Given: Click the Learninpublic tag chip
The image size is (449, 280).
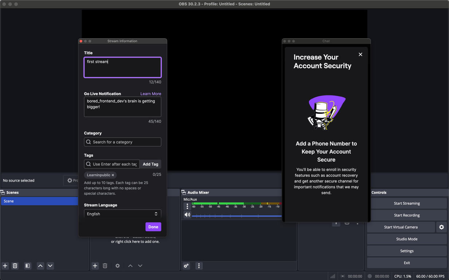Looking at the screenshot, I should click(100, 175).
